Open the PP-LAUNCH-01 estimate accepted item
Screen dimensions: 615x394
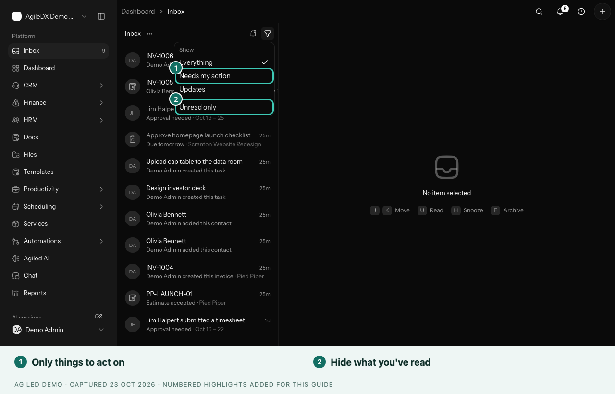tap(197, 298)
